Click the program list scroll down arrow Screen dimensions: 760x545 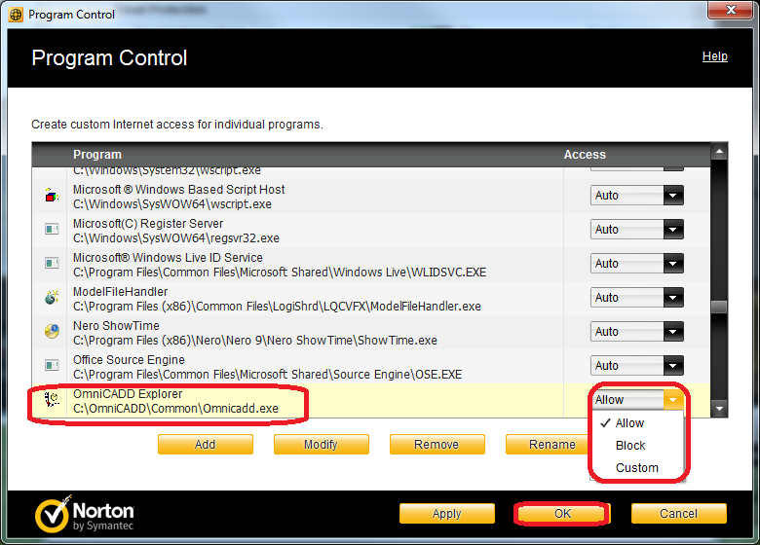tap(719, 409)
